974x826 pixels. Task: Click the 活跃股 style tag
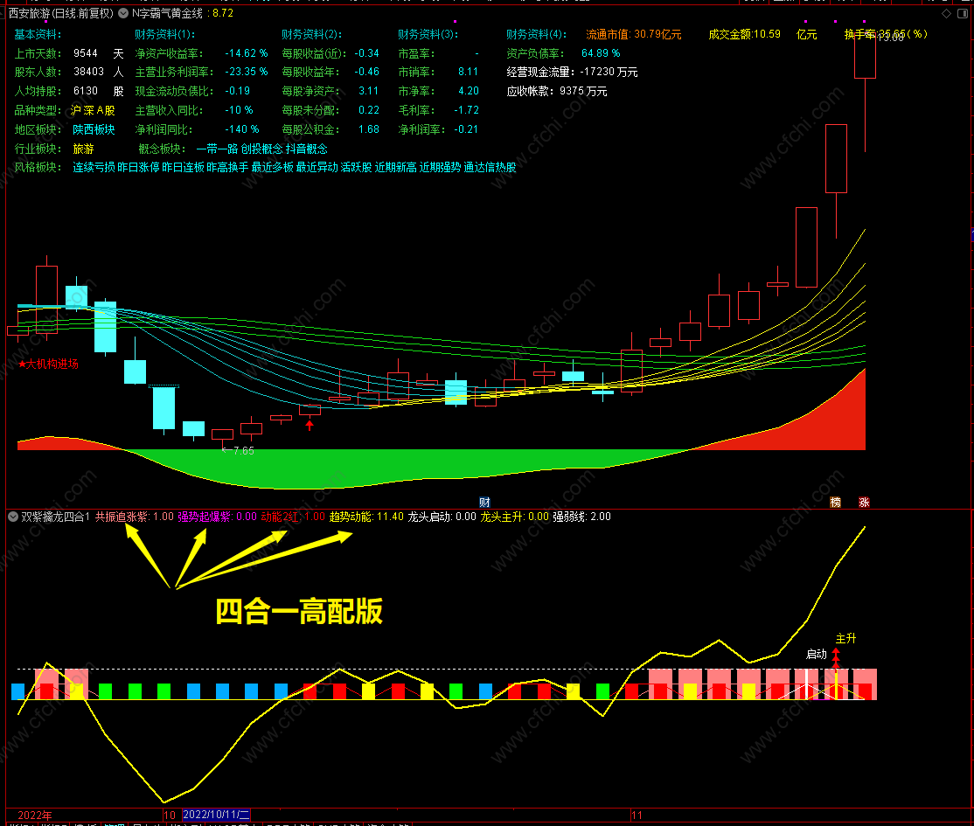(356, 168)
